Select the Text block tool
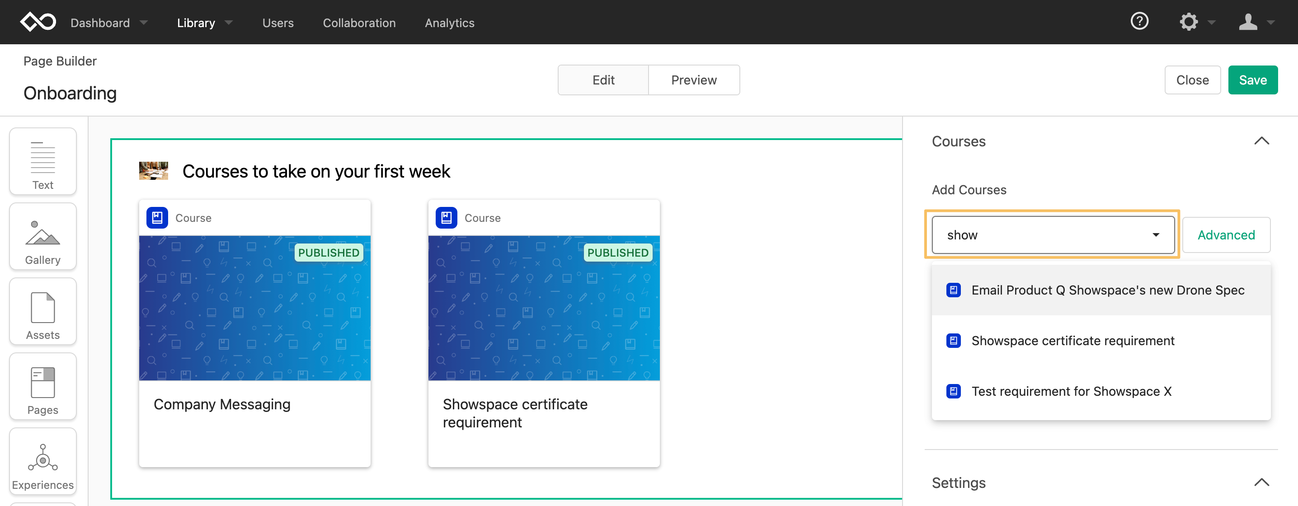 pos(43,162)
